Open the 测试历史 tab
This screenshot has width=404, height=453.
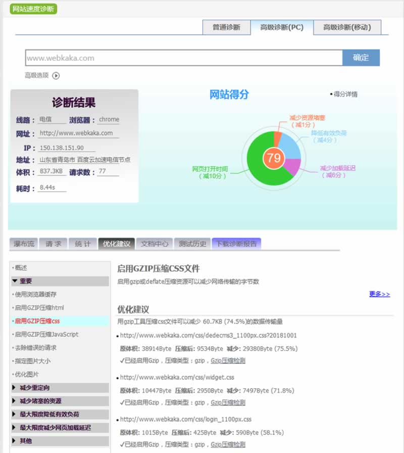pos(192,244)
